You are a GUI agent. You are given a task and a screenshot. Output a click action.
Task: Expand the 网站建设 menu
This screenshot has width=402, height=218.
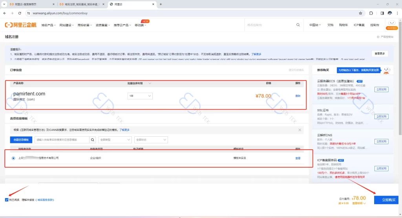pos(66,25)
